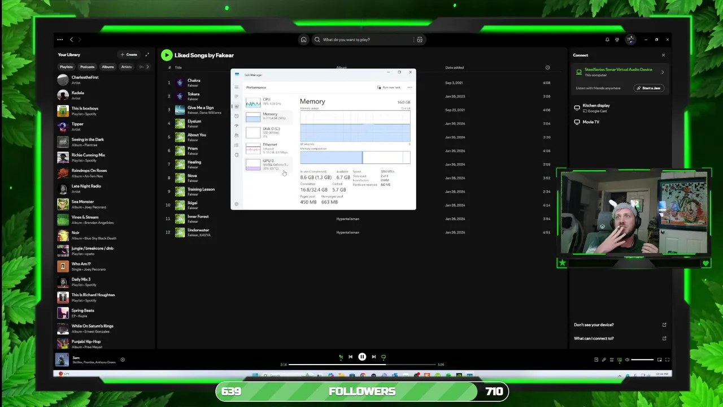The width and height of the screenshot is (723, 407).
Task: Open Spotify miniplayer icon
Action: (659, 360)
